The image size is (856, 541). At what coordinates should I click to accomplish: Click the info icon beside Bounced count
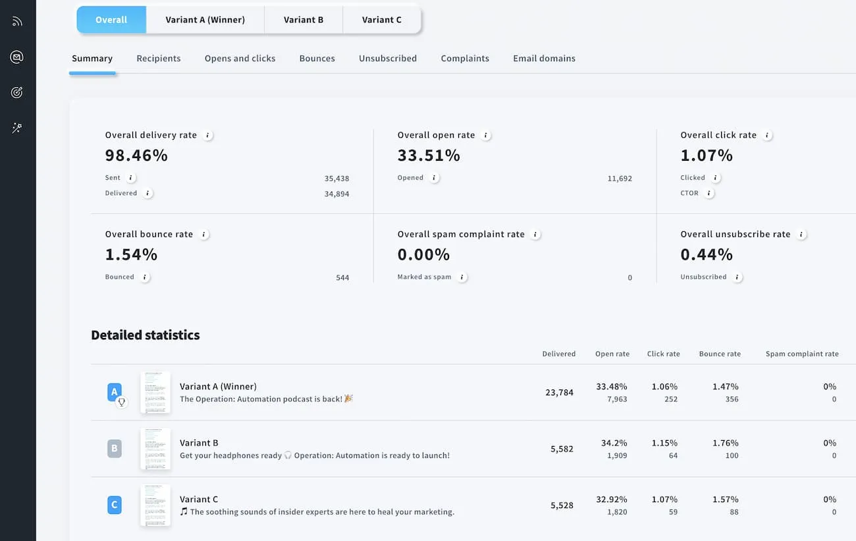[x=146, y=277]
